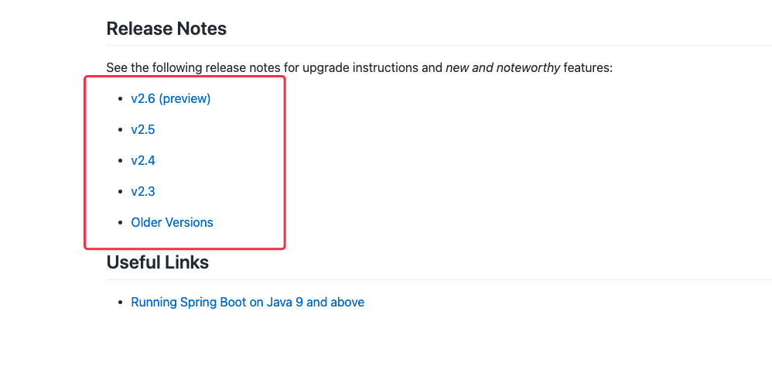The image size is (772, 380).
Task: Click the word 'upgrade' in the intro sentence
Action: pos(326,68)
